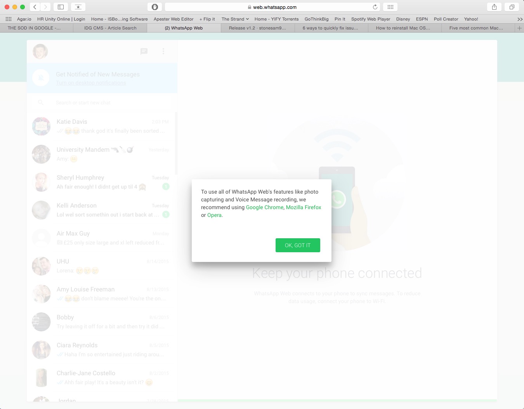Open the Disney bookmark

[403, 19]
